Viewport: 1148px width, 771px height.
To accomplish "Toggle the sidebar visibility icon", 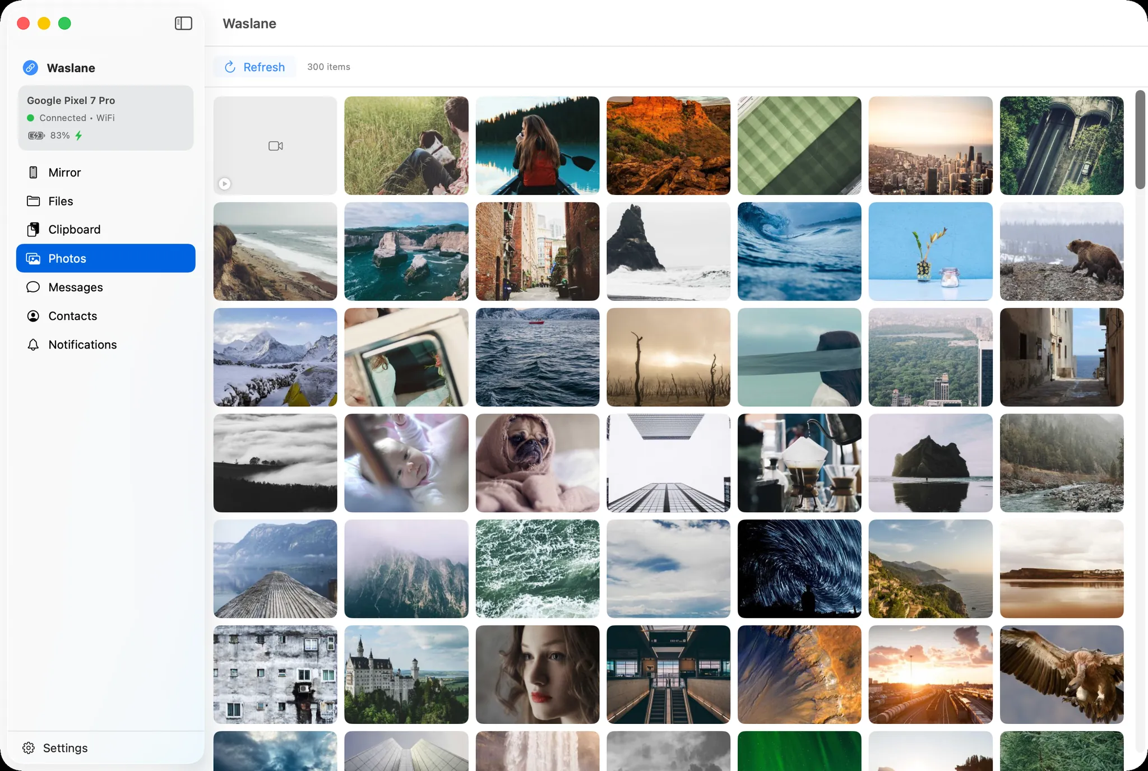I will pos(183,23).
